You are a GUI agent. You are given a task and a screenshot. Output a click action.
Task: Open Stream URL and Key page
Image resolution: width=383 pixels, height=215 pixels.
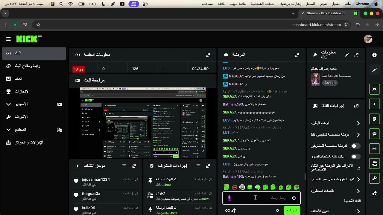[34, 66]
